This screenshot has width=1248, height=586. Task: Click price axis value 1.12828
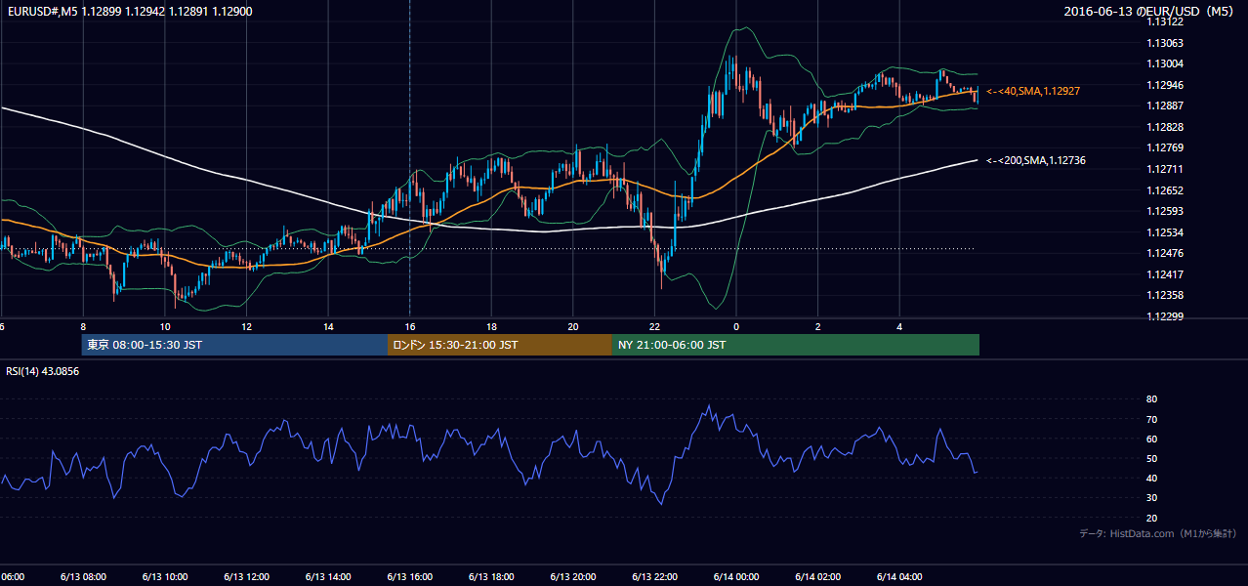pyautogui.click(x=1167, y=127)
